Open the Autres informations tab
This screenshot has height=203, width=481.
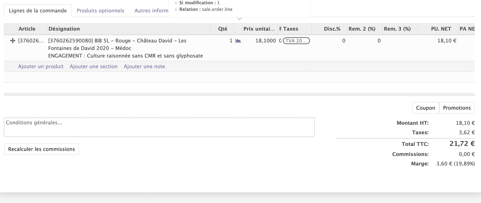pos(151,11)
